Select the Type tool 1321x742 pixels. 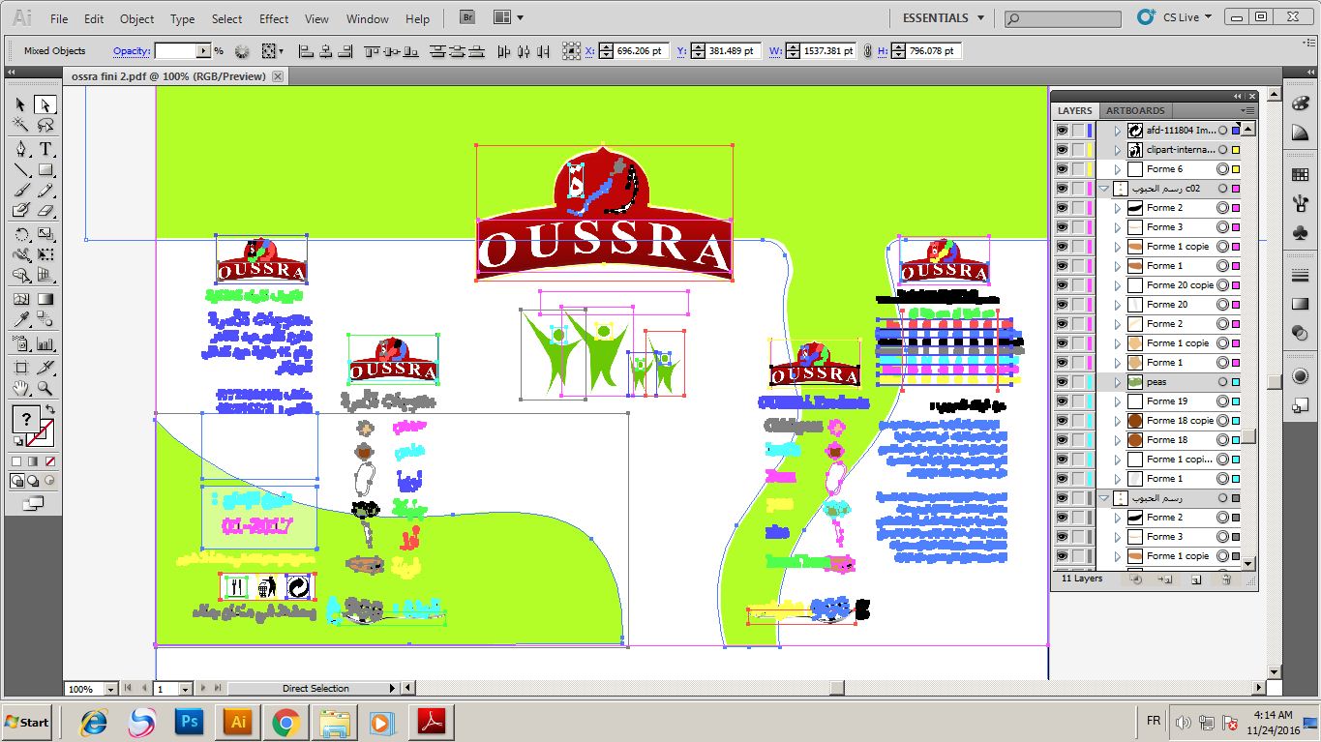click(x=45, y=149)
